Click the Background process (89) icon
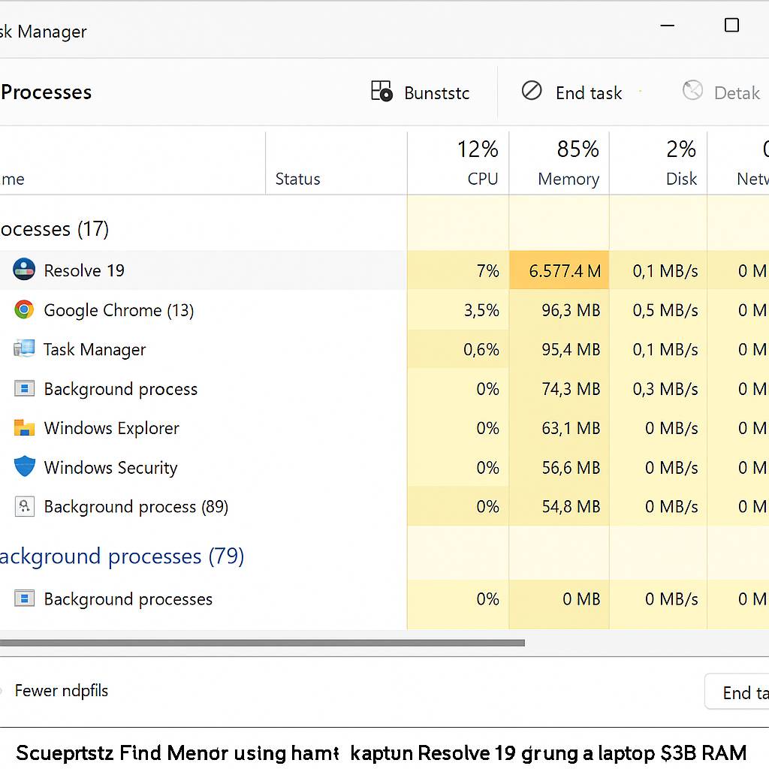The image size is (769, 769). pyautogui.click(x=24, y=507)
